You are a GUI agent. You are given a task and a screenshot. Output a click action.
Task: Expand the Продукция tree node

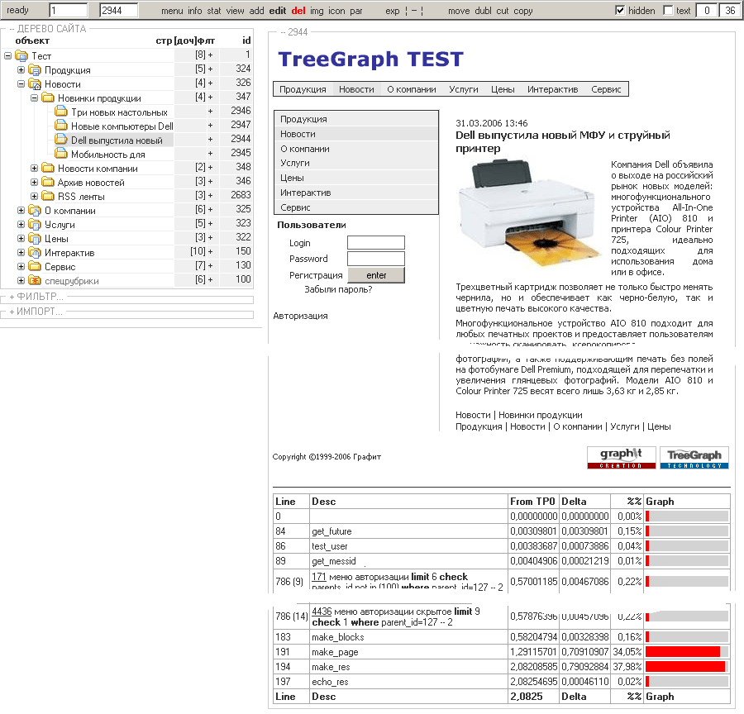pos(21,69)
